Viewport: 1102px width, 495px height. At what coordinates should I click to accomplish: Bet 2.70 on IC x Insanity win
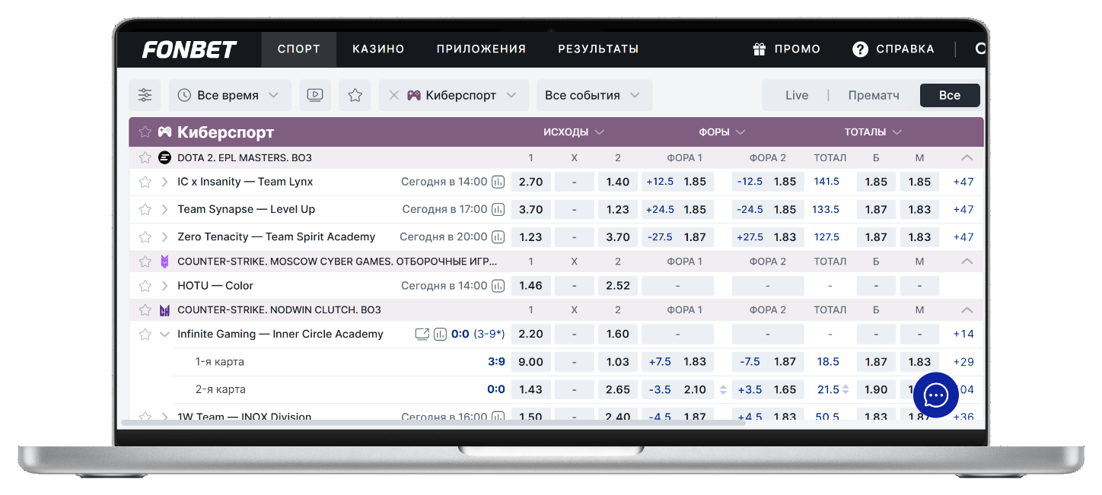coord(530,182)
